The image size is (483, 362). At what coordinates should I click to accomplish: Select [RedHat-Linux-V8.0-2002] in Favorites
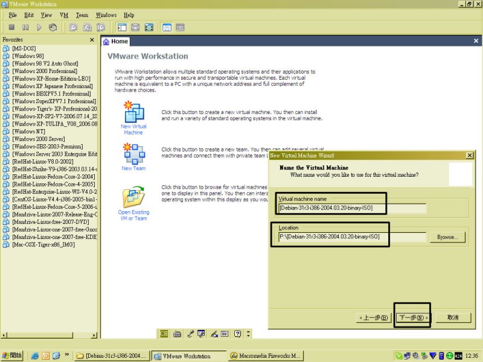pyautogui.click(x=43, y=162)
